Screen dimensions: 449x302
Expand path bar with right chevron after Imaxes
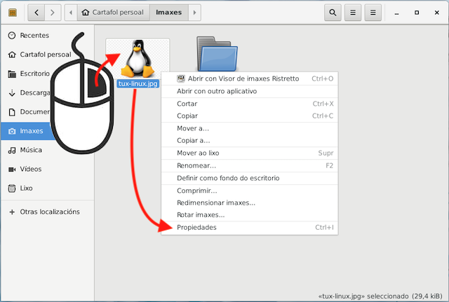coord(194,13)
